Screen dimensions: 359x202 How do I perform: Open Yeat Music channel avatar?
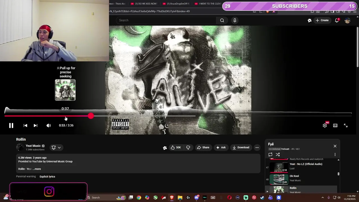20,147
